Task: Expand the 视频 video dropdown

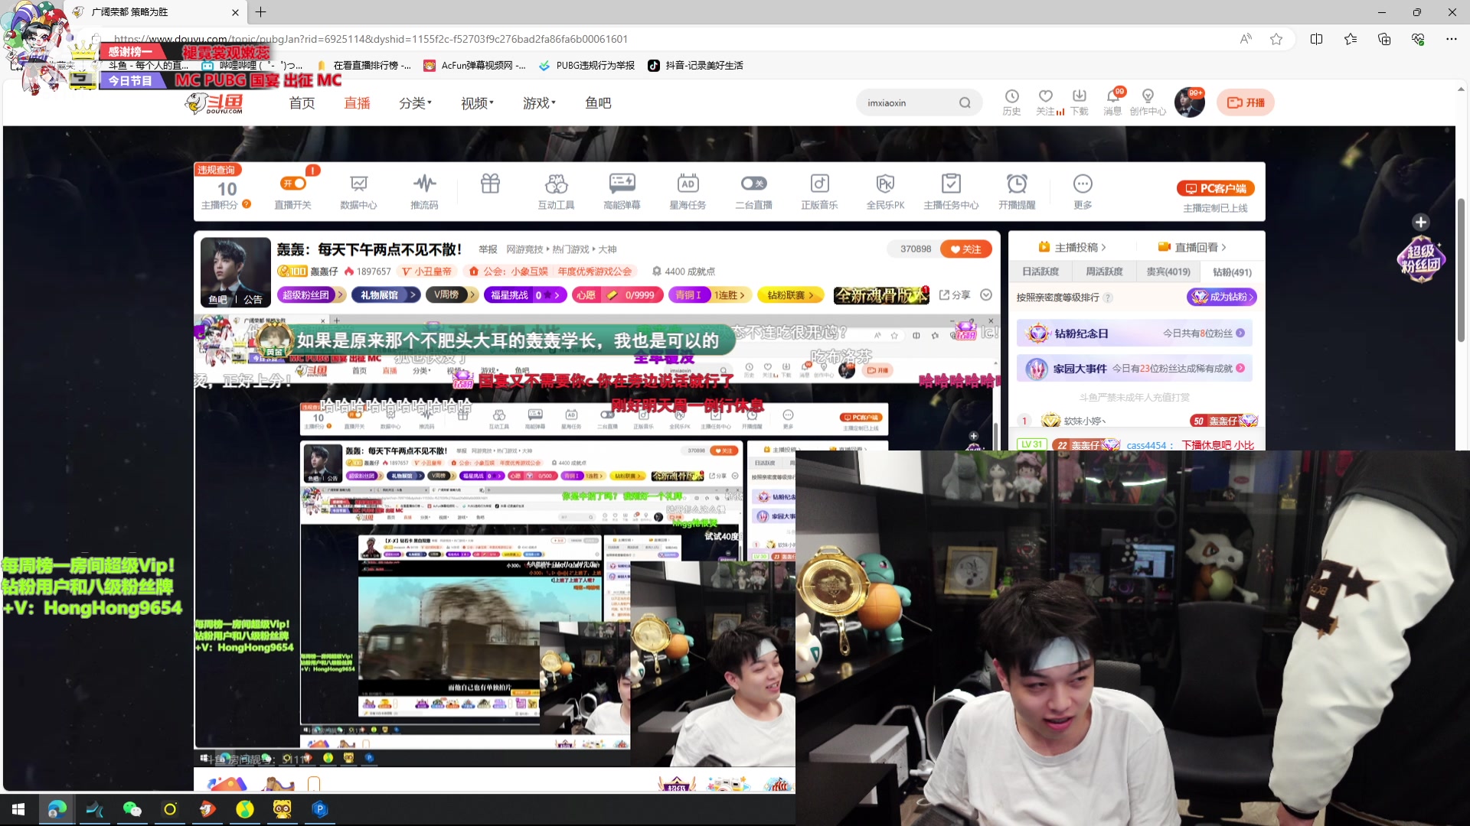Action: click(x=475, y=102)
